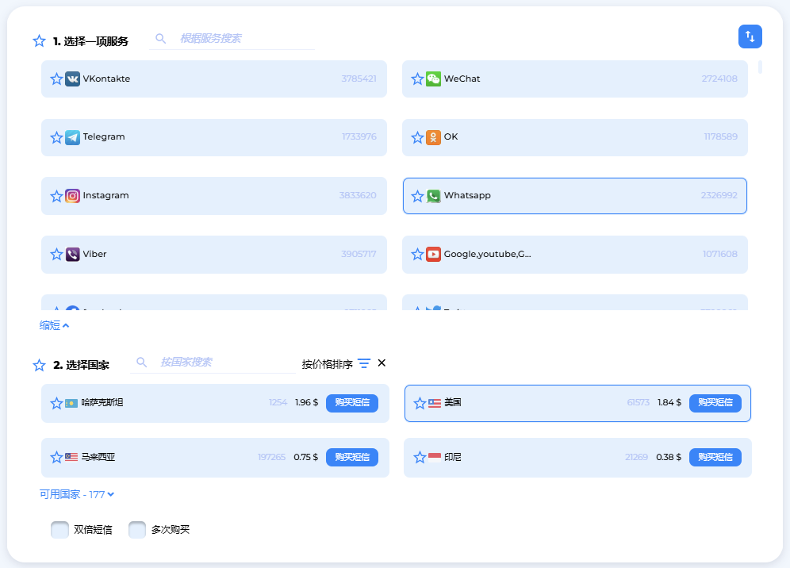
Task: Expand 可用国家 - 177 list
Action: 77,494
